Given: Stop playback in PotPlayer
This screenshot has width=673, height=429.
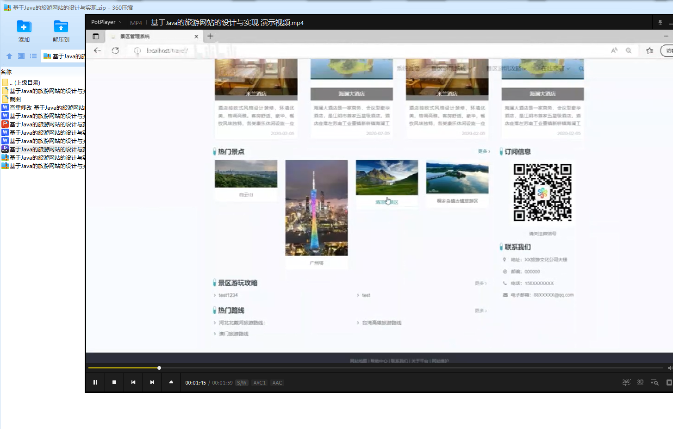Looking at the screenshot, I should 114,382.
